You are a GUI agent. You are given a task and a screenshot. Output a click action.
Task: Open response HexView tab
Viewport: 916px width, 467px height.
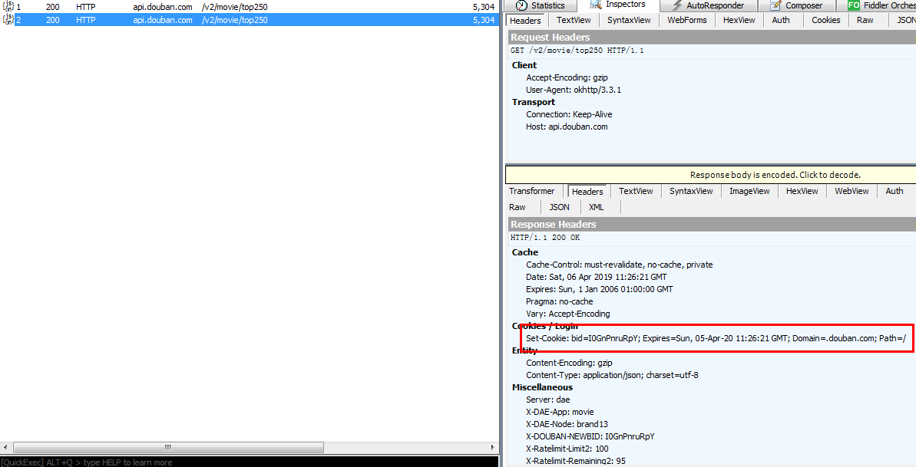[802, 191]
